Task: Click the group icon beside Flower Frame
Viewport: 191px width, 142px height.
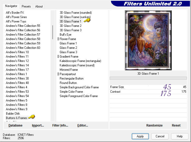Action: click(x=58, y=39)
